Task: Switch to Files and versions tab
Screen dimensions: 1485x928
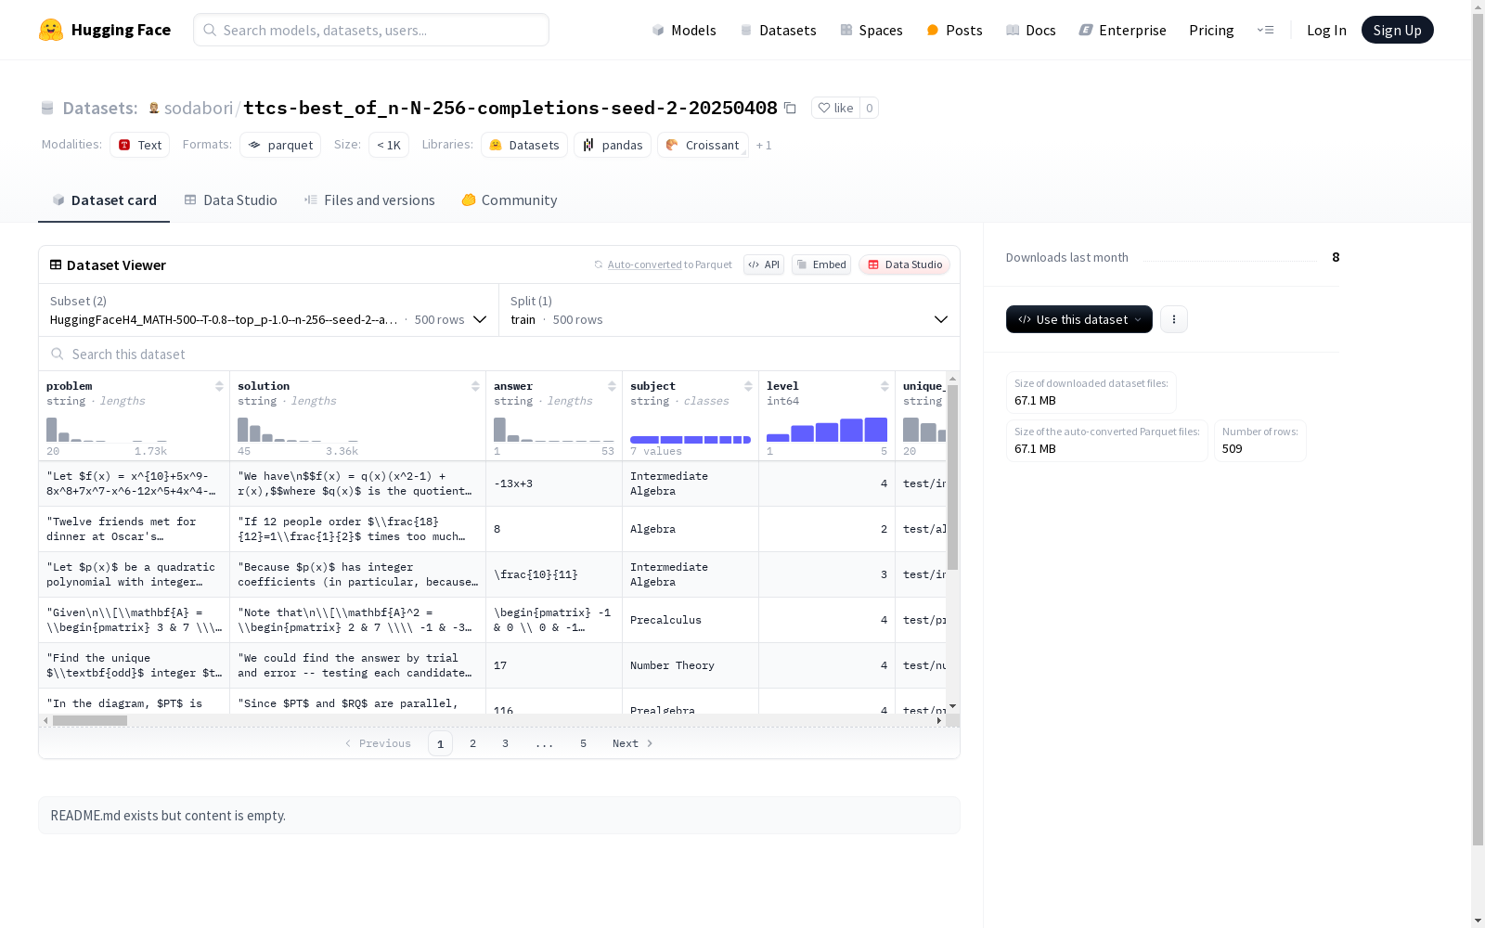Action: 369,200
